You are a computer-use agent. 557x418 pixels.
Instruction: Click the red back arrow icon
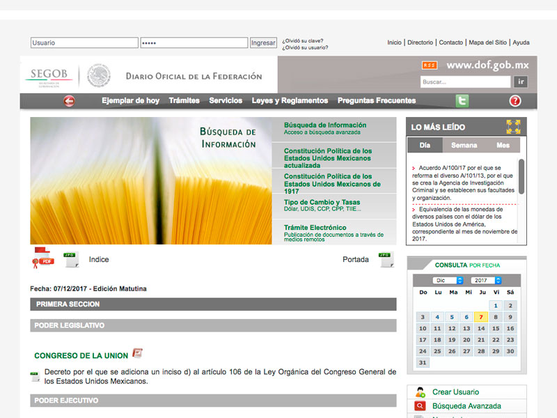[x=69, y=101]
